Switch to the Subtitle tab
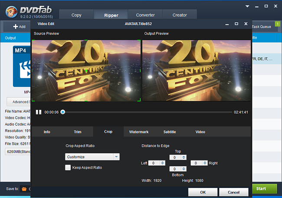282x198 pixels. click(x=170, y=132)
